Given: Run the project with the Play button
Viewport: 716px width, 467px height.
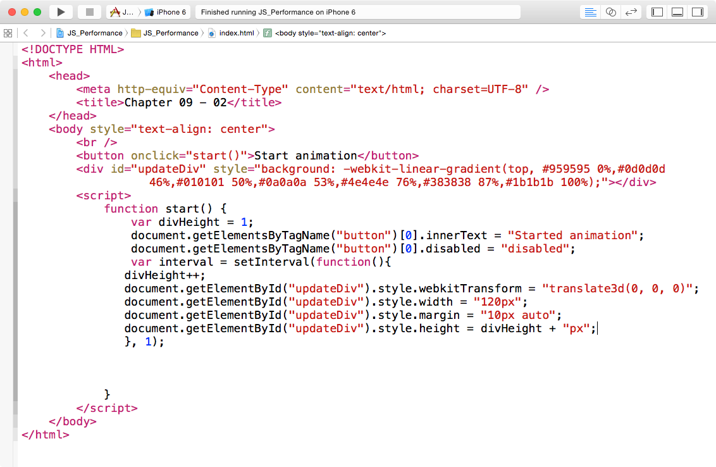Looking at the screenshot, I should click(61, 12).
